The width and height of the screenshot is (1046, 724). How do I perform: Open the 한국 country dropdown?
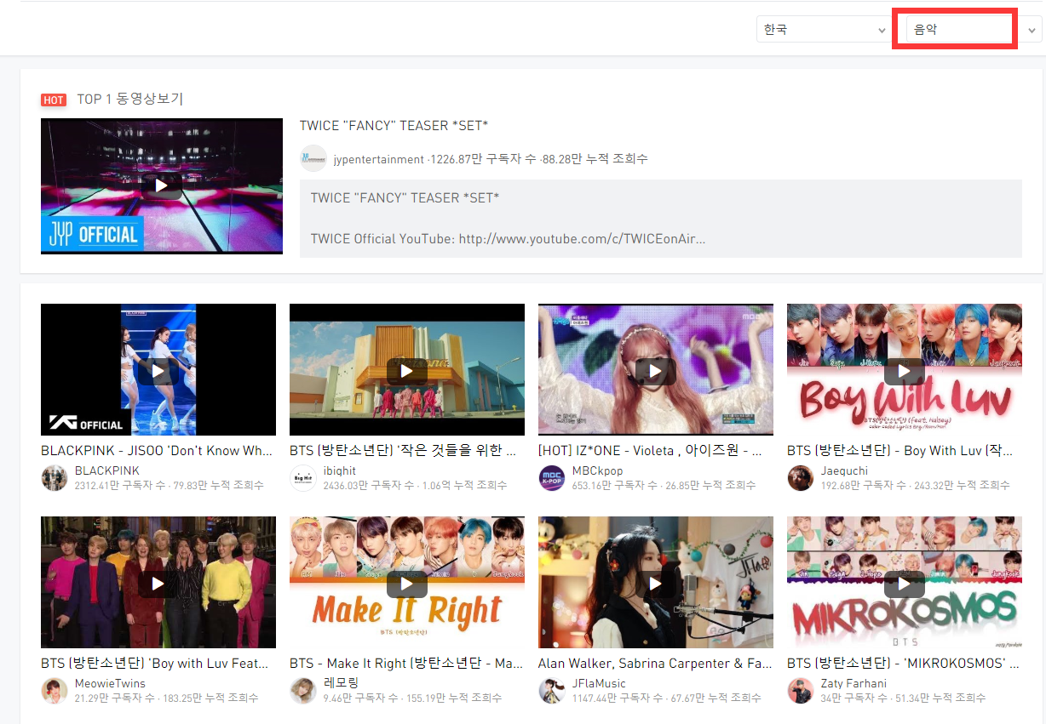click(824, 30)
